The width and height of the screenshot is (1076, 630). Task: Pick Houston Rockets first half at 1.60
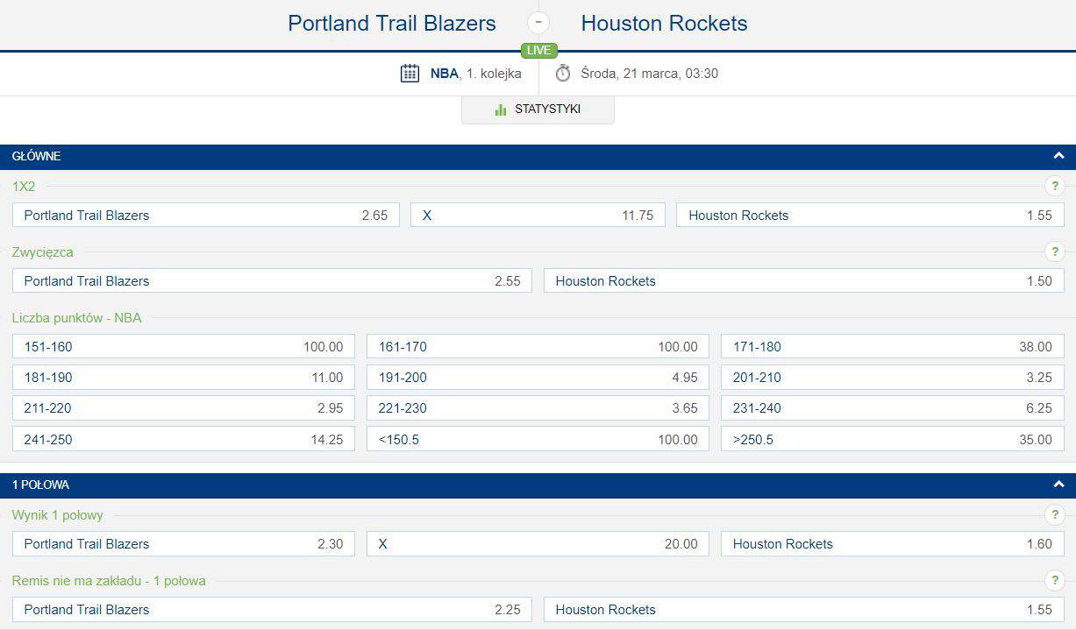point(893,543)
